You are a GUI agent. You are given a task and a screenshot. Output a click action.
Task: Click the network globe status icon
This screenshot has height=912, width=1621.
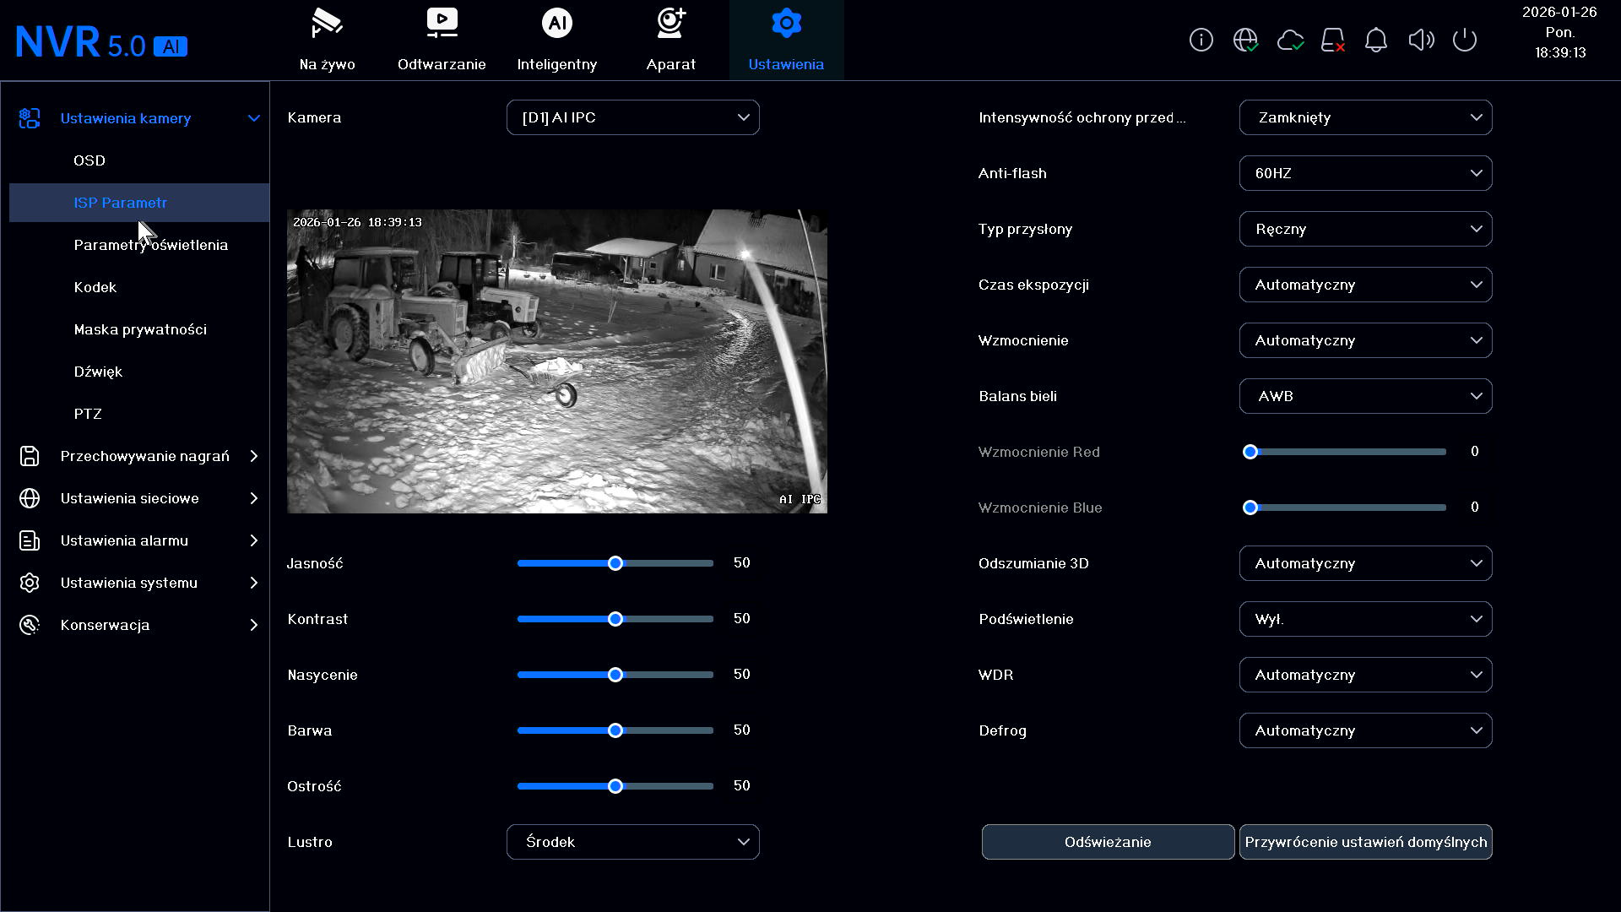pos(1245,40)
